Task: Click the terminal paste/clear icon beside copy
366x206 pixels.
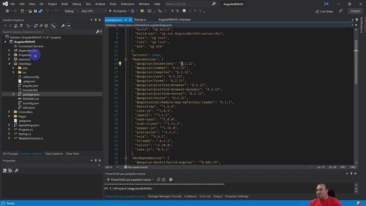Action: pos(164,179)
